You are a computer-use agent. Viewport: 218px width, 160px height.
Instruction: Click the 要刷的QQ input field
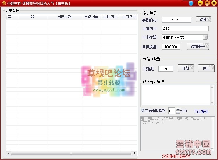pyautogui.click(x=176, y=20)
